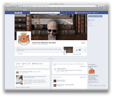Open messages icon in Facebook header
113x97 pixels.
[x=26, y=13]
